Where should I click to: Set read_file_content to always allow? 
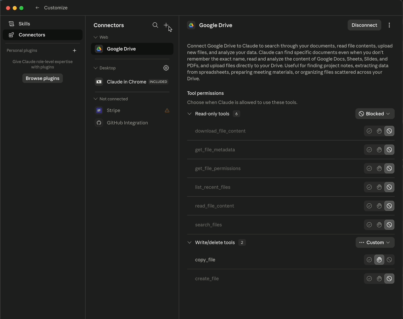pos(369,206)
